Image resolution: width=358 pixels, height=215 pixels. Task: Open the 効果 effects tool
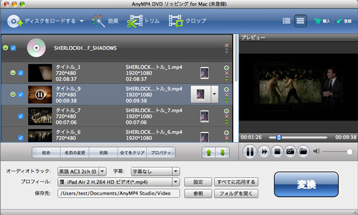[x=105, y=21]
